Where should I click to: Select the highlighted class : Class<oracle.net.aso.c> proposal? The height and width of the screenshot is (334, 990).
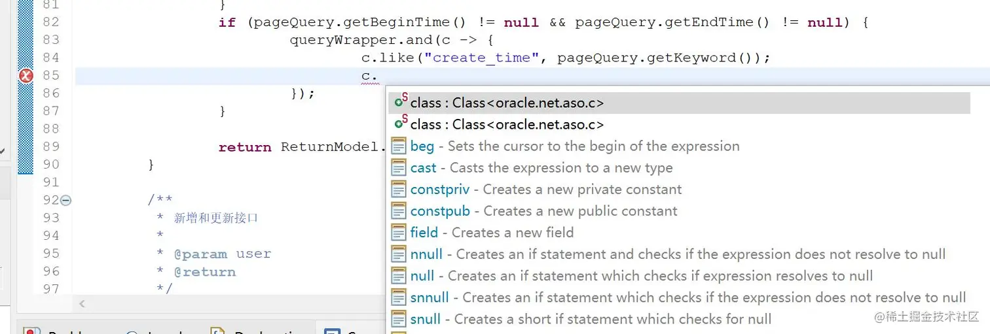coord(678,103)
